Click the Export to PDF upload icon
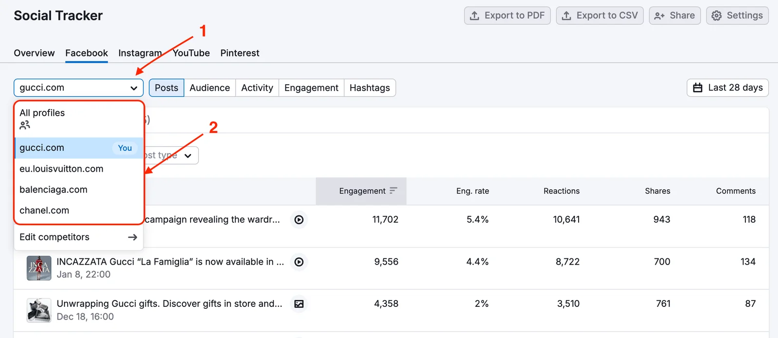 [475, 16]
